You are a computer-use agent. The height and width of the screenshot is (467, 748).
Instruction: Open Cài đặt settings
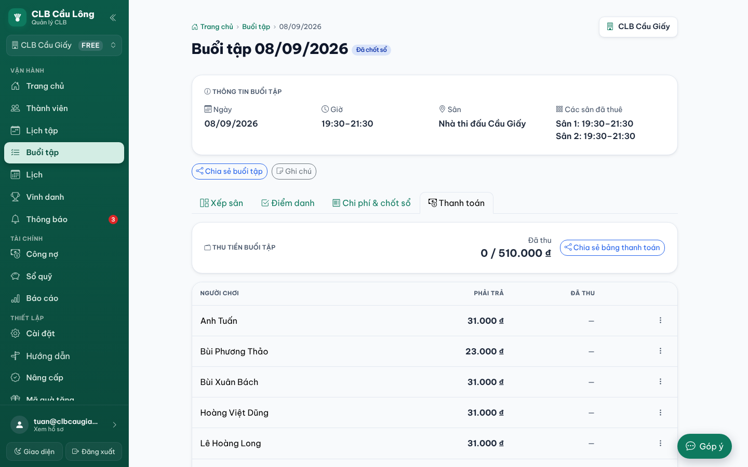(64, 334)
